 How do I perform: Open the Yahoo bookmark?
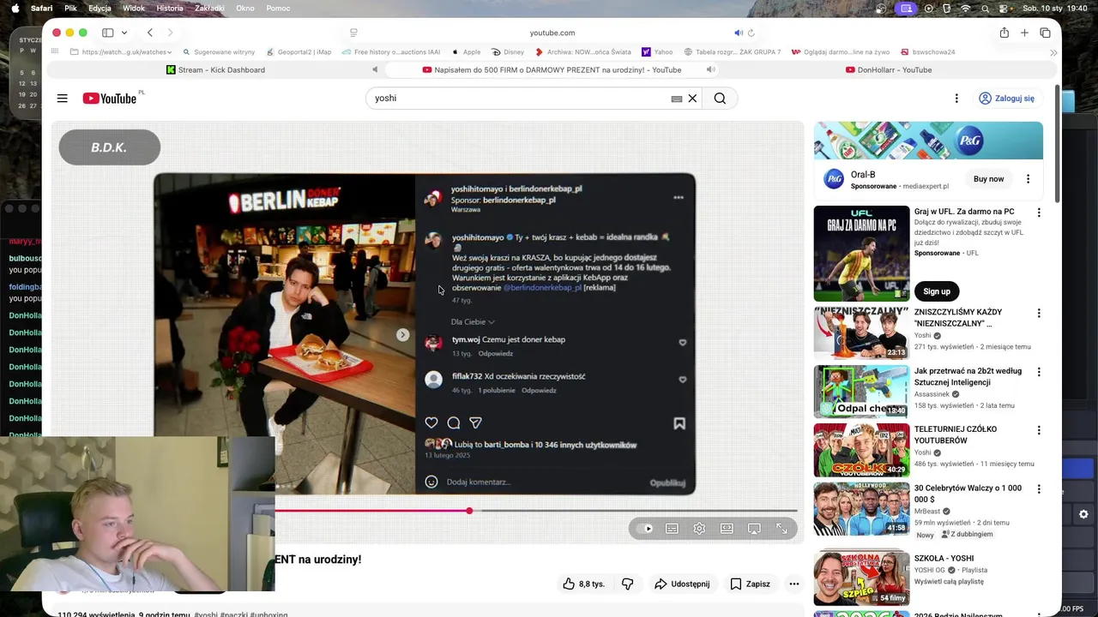[x=657, y=52]
